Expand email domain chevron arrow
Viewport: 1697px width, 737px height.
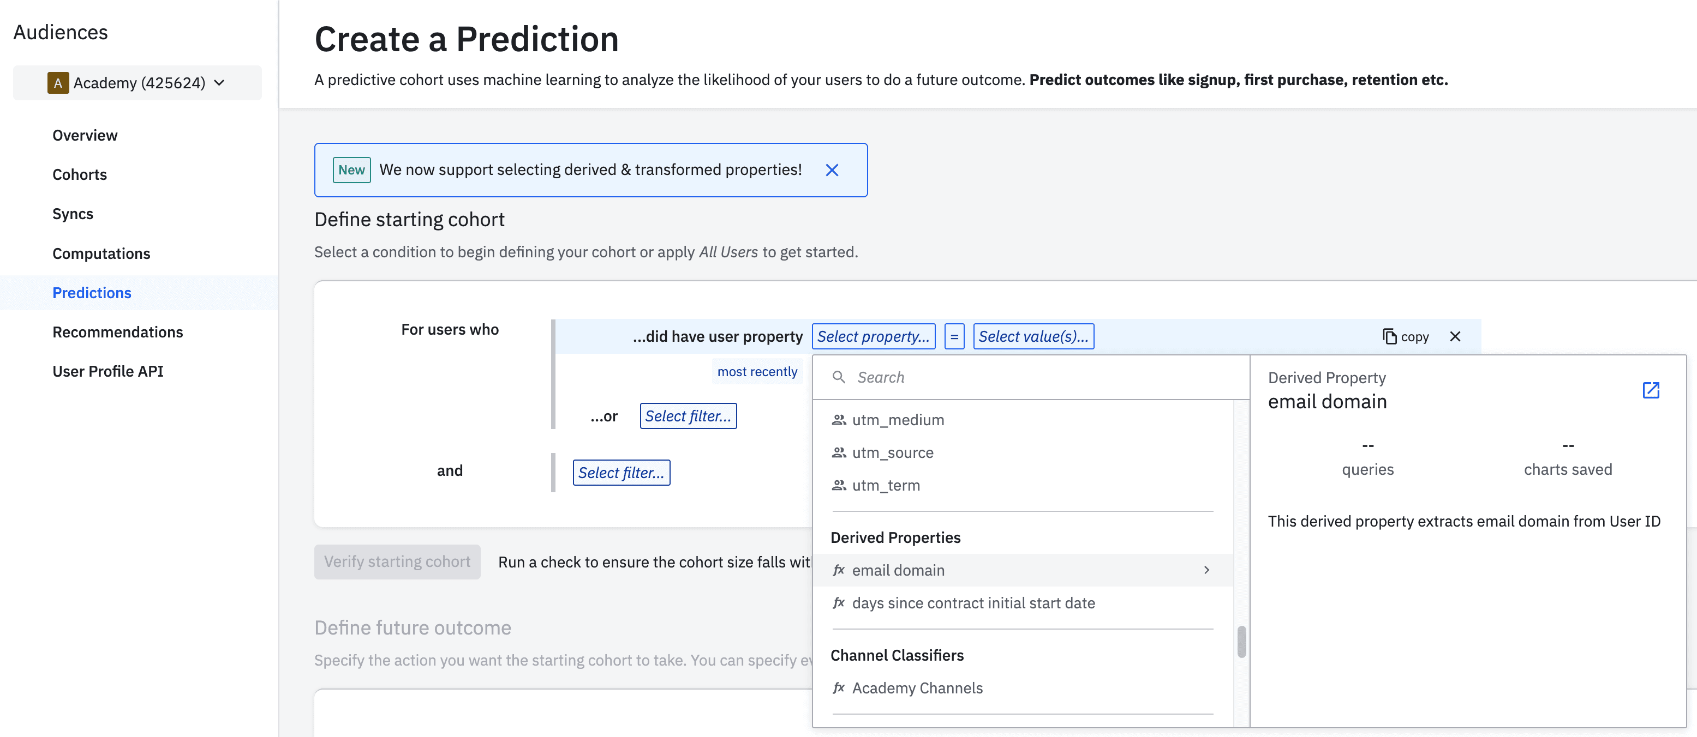1206,570
